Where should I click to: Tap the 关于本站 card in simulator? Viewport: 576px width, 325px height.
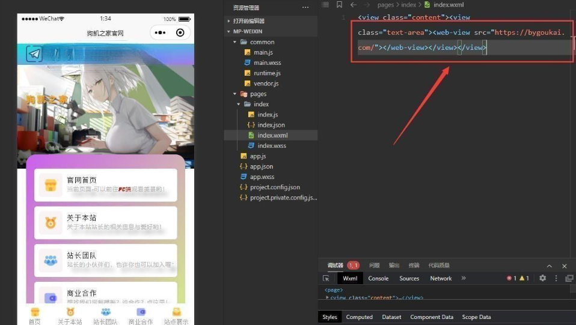click(106, 222)
